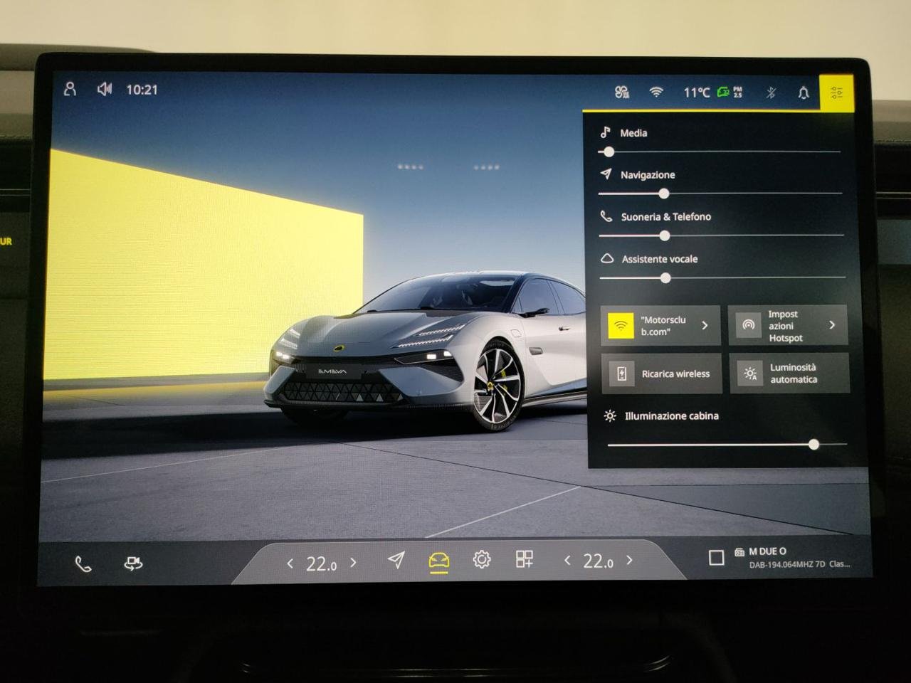
Task: Tap the 11°C outside temperature reading
Action: (x=697, y=92)
